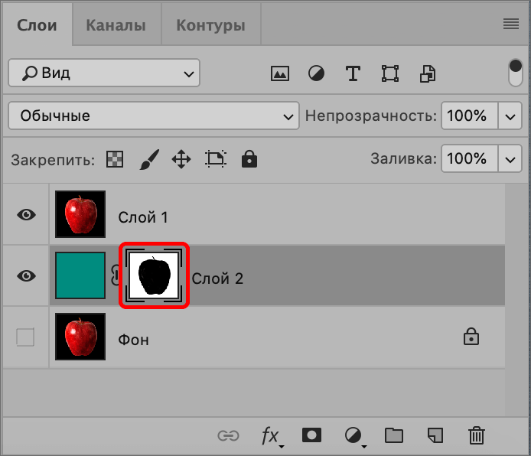Click the Фон layer lock icon

click(471, 337)
